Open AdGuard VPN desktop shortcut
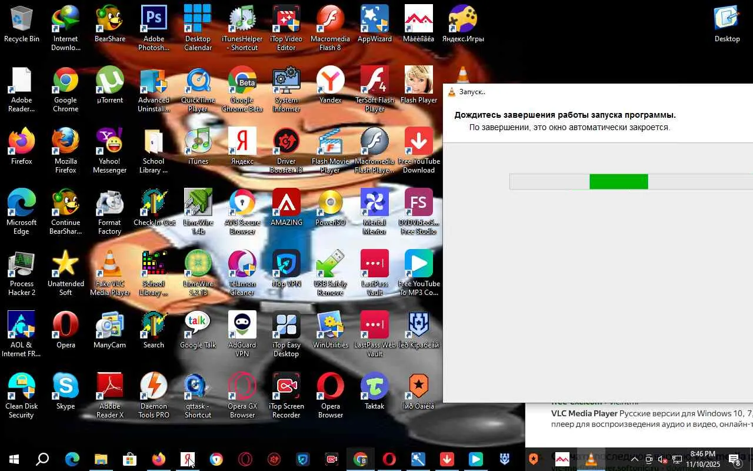Viewport: 753px width, 471px height. [242, 334]
